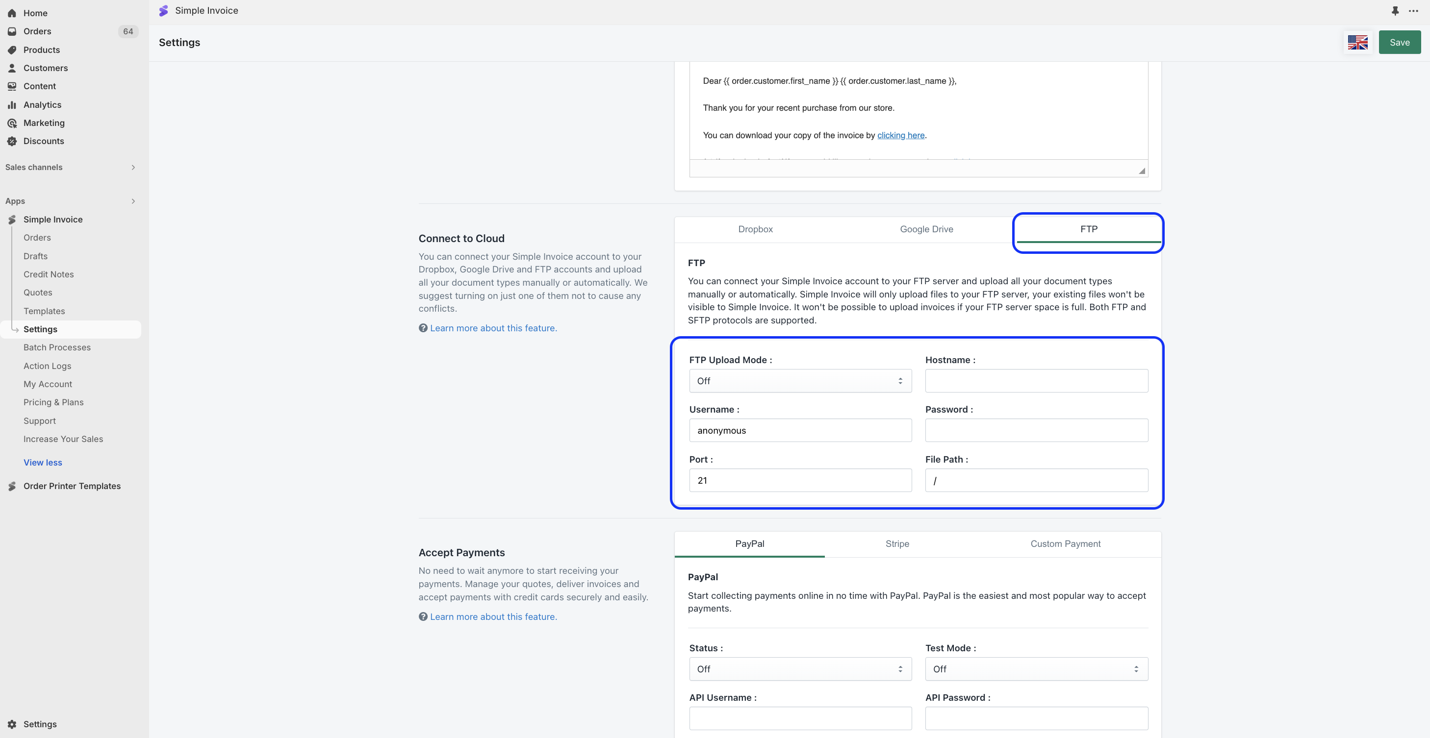Expand the Sales channels section
1430x738 pixels.
(x=133, y=167)
